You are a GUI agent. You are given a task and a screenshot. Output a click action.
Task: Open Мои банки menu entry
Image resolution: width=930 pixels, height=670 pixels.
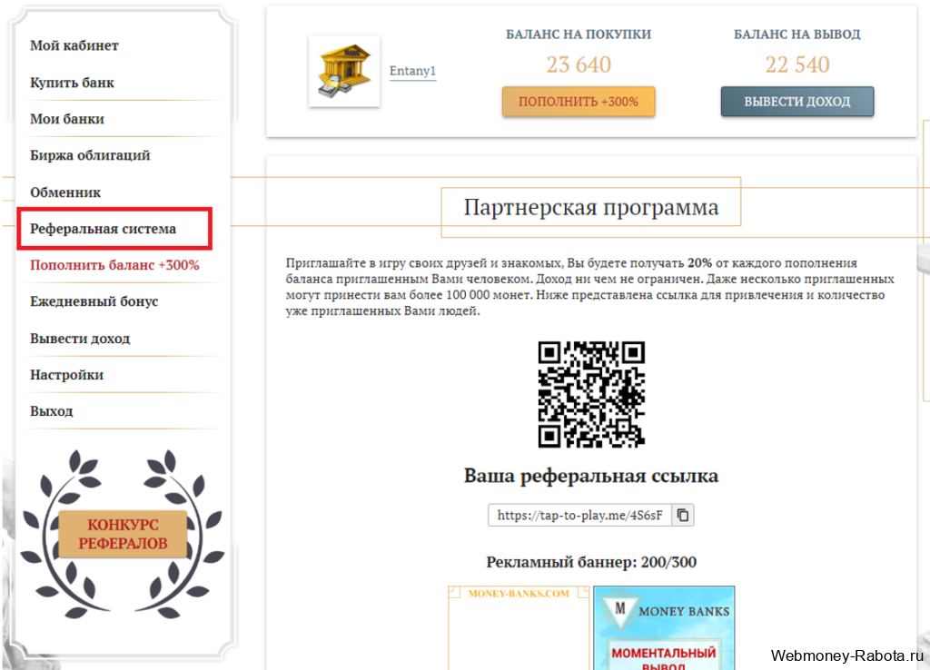(x=67, y=119)
